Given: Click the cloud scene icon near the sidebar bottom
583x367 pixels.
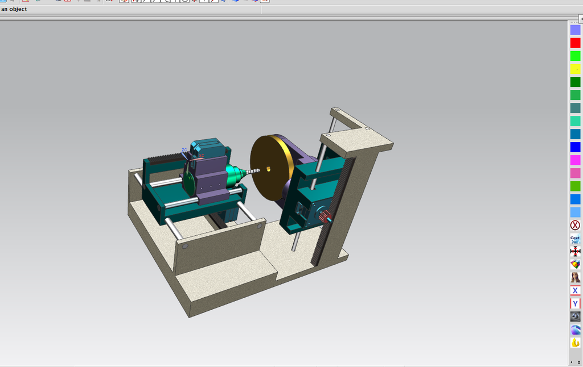Looking at the screenshot, I should tap(576, 328).
